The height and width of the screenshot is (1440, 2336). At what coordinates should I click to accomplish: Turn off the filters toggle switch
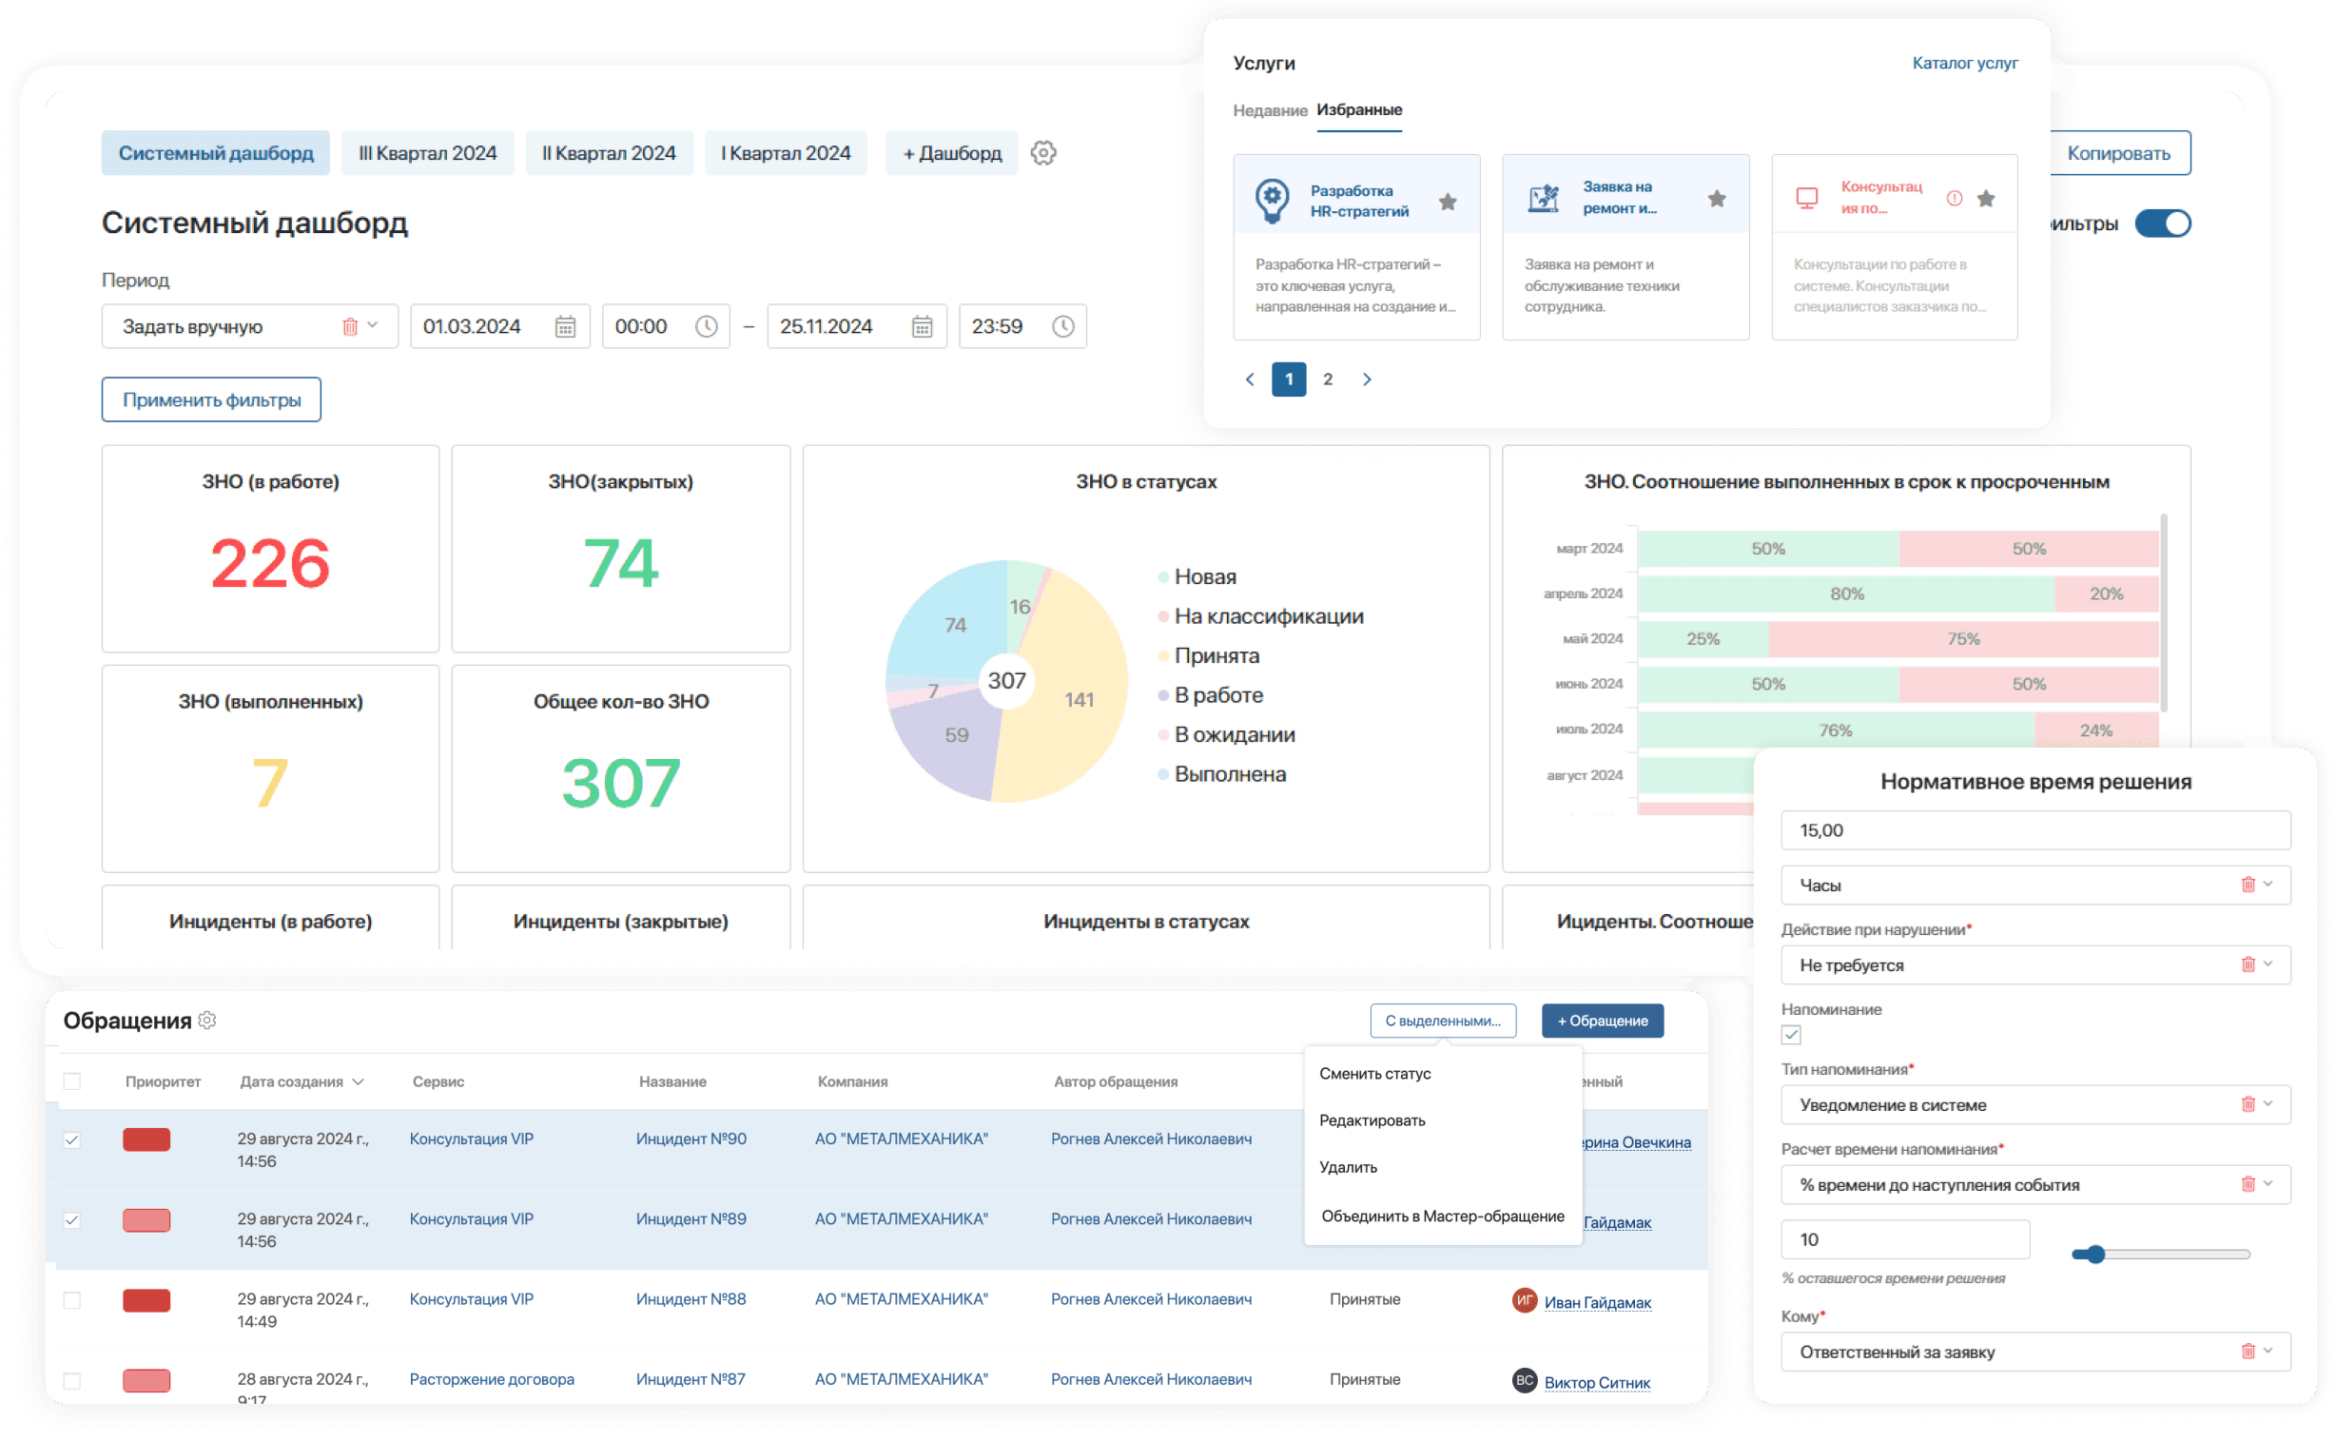2163,224
